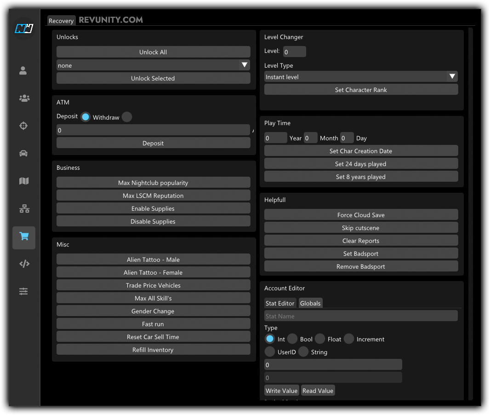Open the group players sidebar icon
This screenshot has height=415, width=490.
[x=24, y=98]
